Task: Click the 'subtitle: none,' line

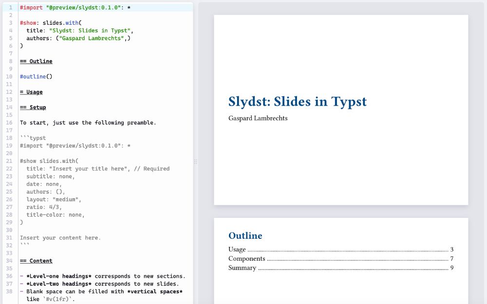Action: [51, 177]
